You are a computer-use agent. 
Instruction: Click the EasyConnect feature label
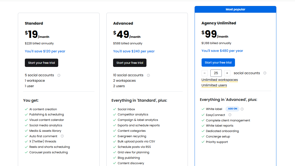point(216,115)
